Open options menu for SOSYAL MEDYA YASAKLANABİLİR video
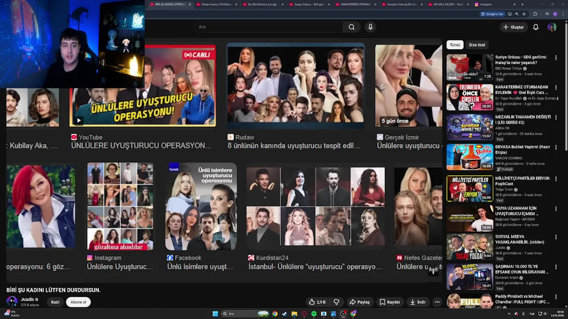Screen dimensions: 568x319 556,237
